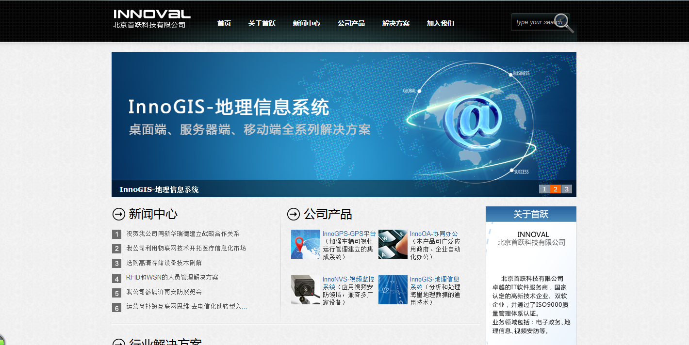Open news 选购高清存储设备技术剖解

[x=164, y=263]
